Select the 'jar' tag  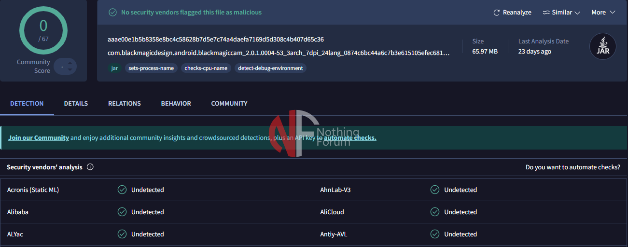point(114,68)
